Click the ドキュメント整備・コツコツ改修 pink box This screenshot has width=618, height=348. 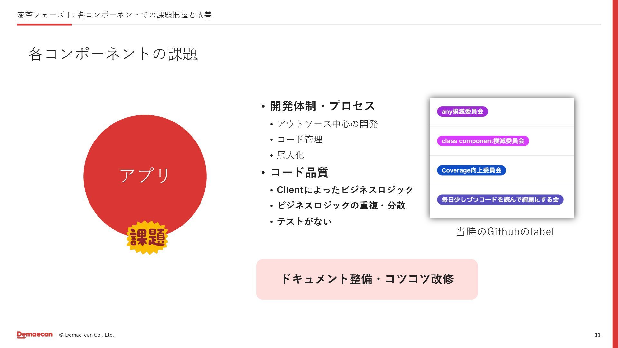(x=367, y=279)
